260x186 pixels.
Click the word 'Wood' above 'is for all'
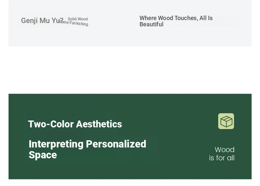[x=224, y=150]
